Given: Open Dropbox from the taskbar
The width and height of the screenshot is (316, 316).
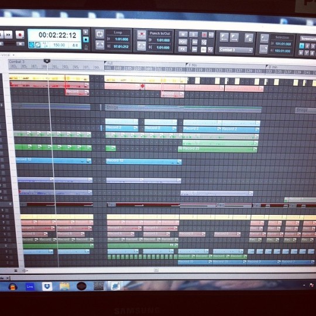Looking at the screenshot, I should tap(47, 286).
